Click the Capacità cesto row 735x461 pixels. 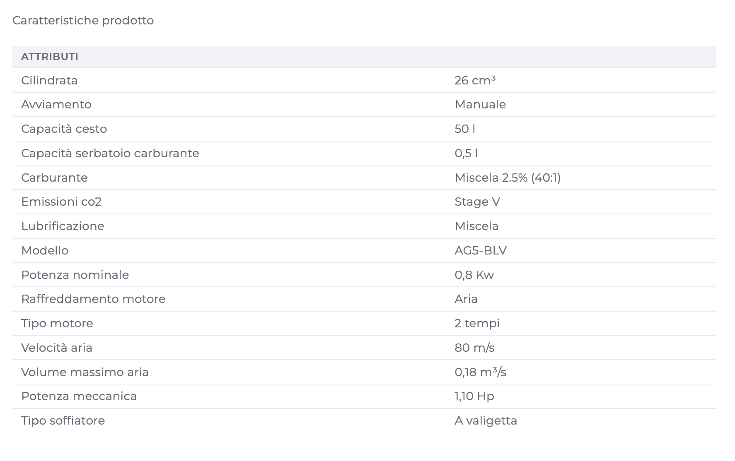click(x=364, y=129)
